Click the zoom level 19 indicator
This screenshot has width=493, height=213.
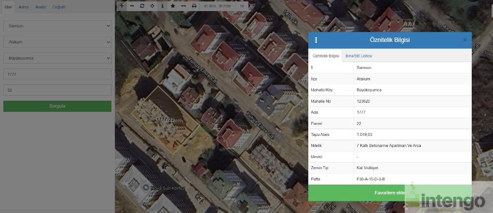(x=242, y=6)
